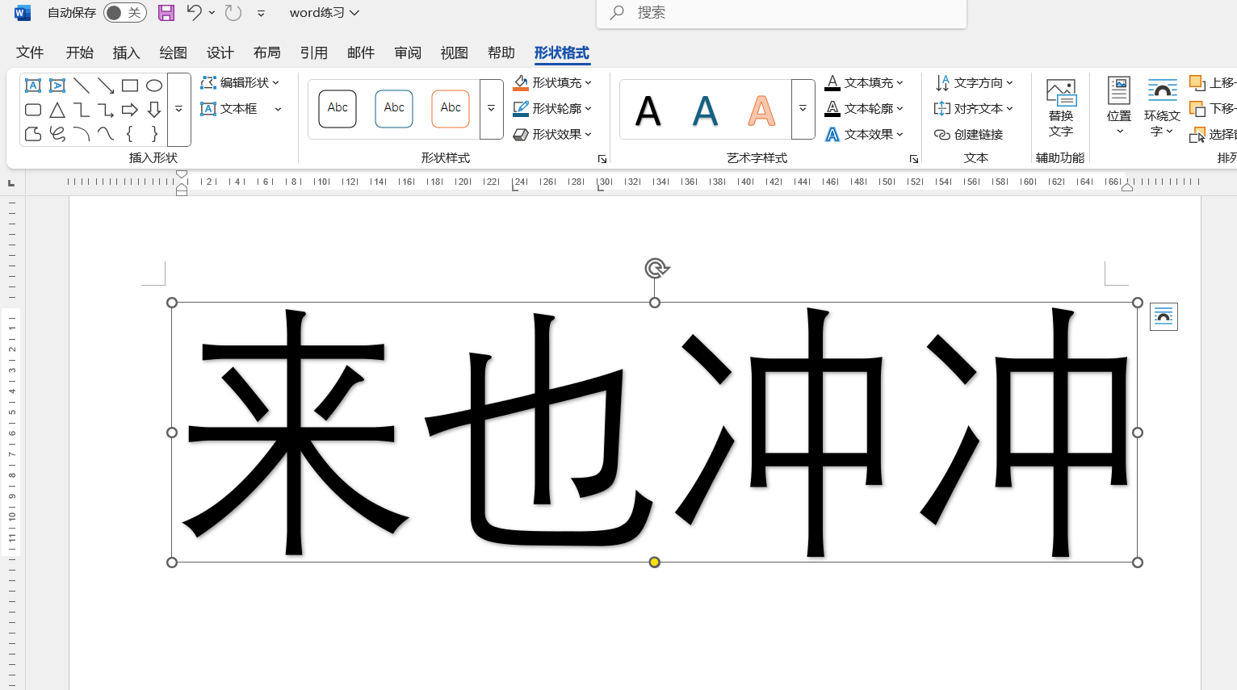
Task: Apply the black outline Abc shape style
Action: pos(338,109)
